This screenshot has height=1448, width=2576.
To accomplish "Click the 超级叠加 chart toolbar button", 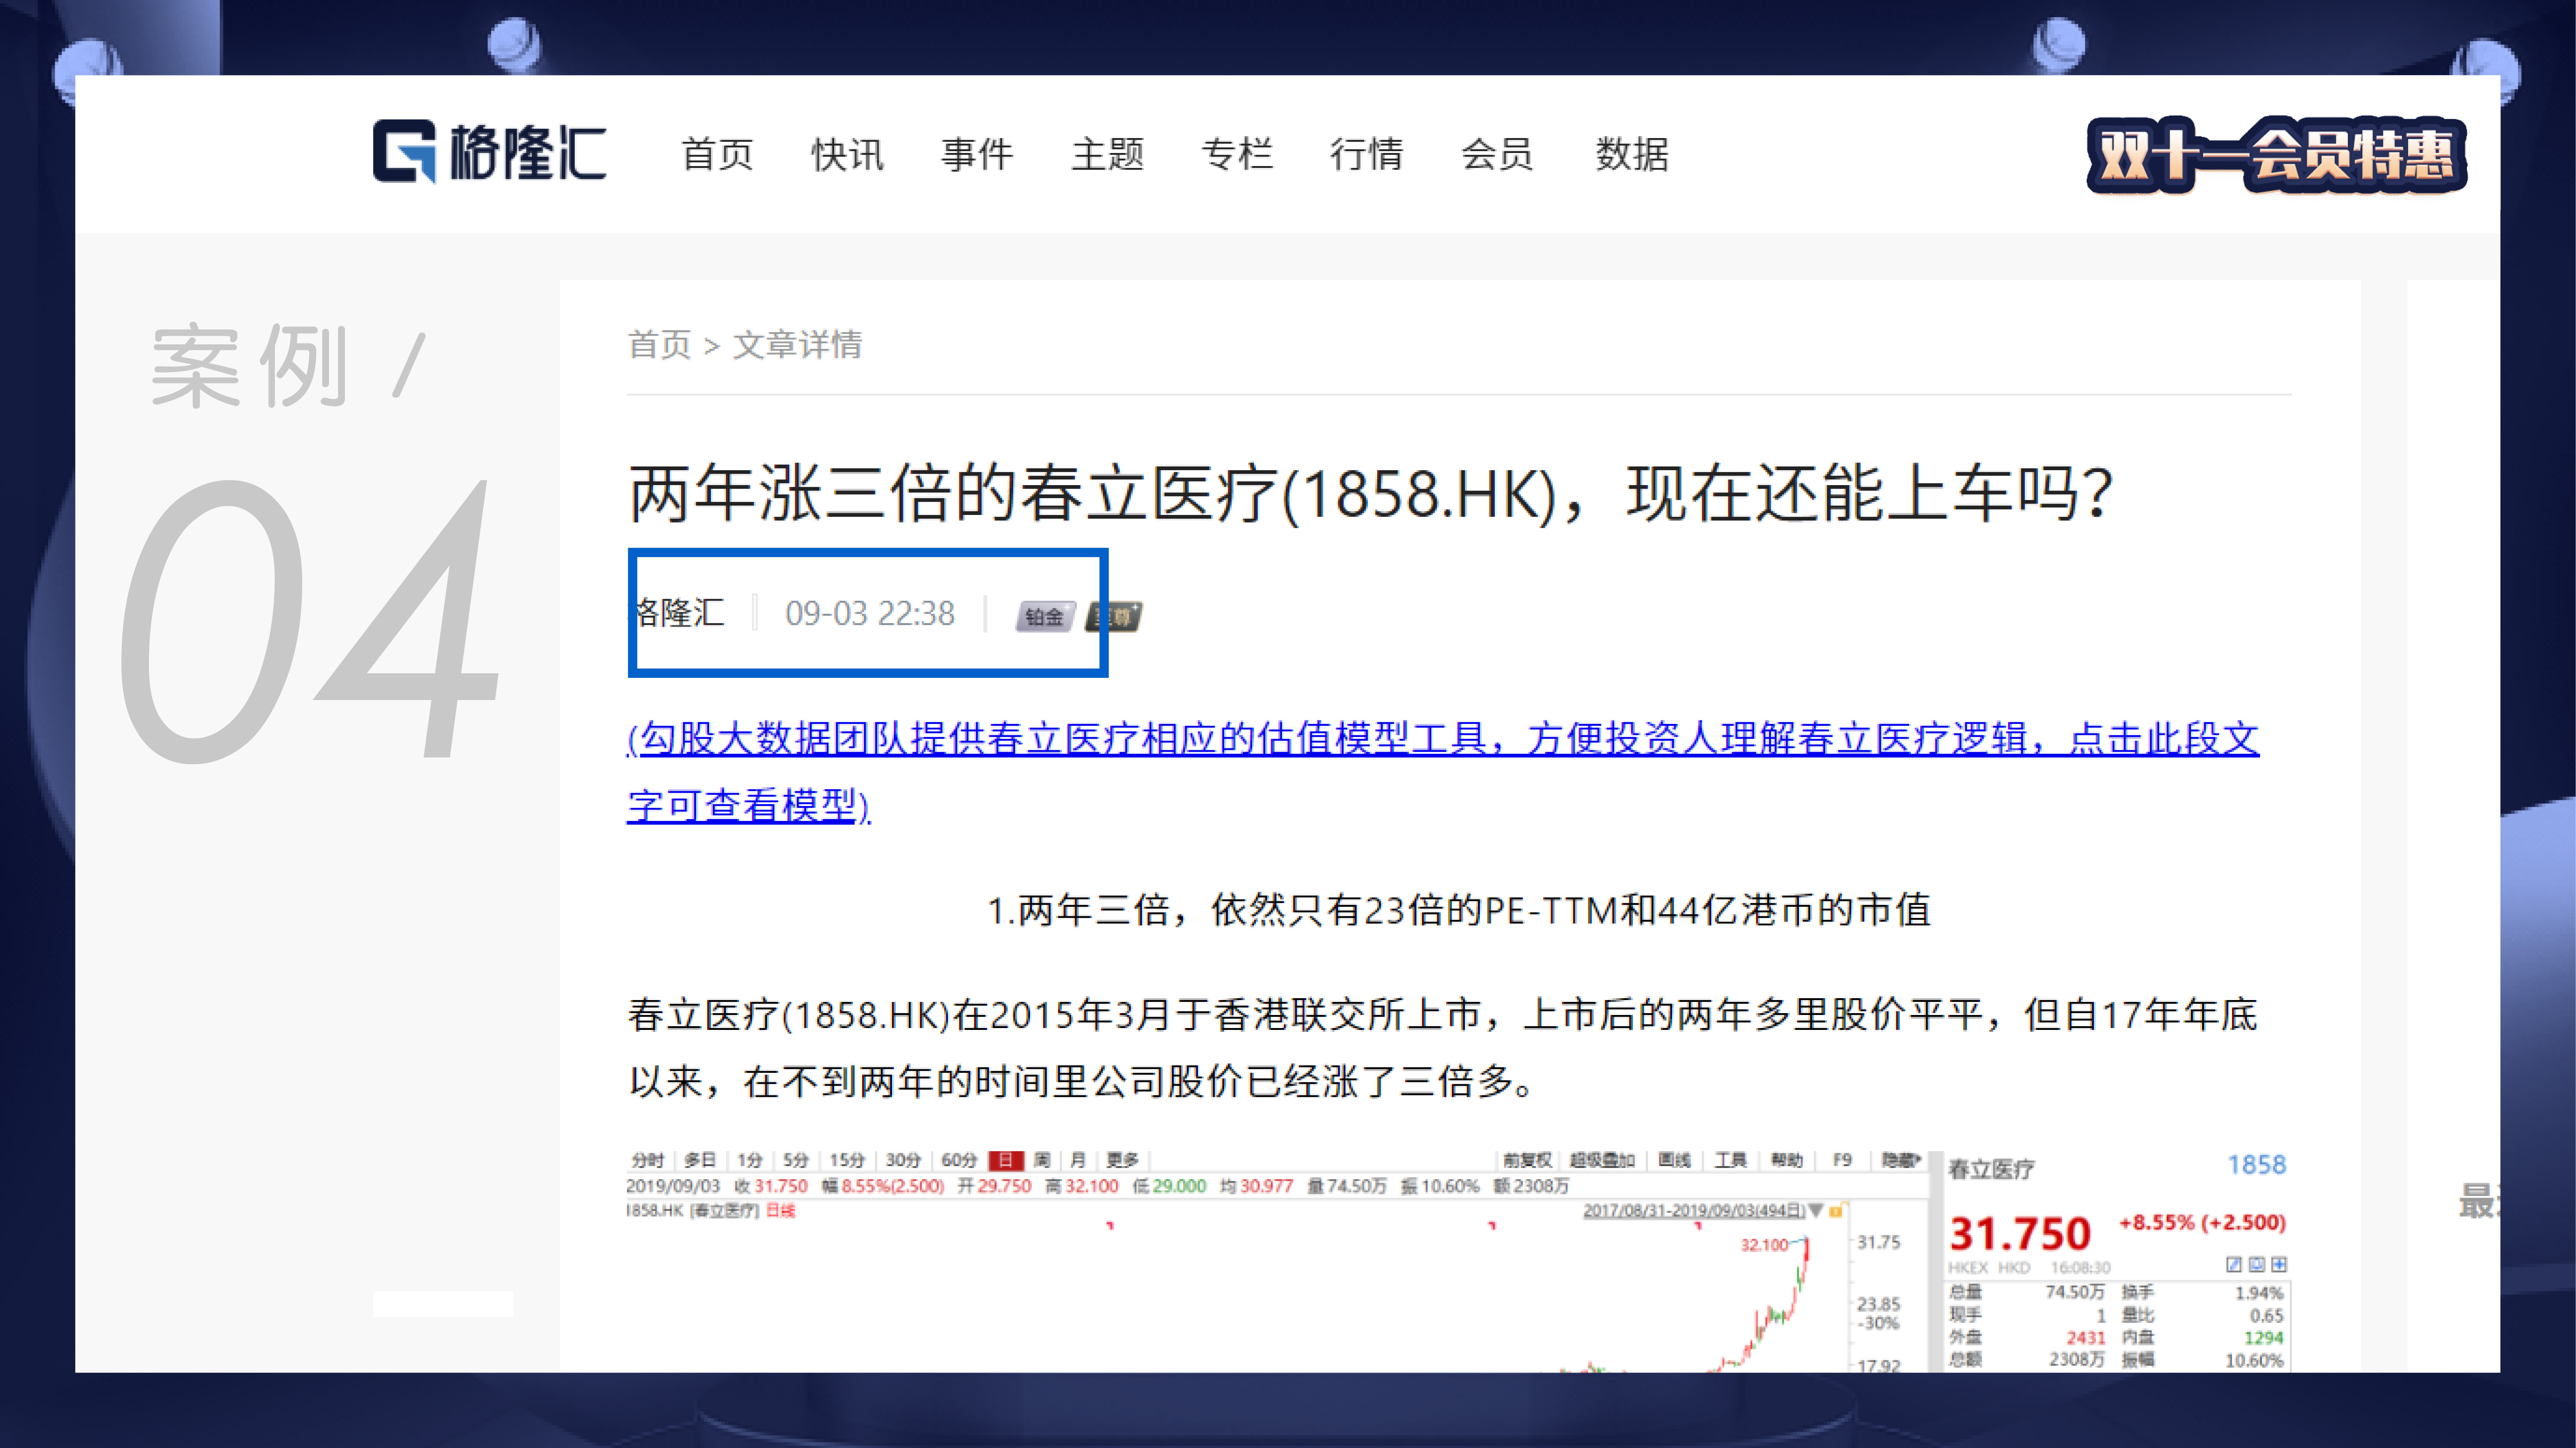I will [x=1602, y=1160].
